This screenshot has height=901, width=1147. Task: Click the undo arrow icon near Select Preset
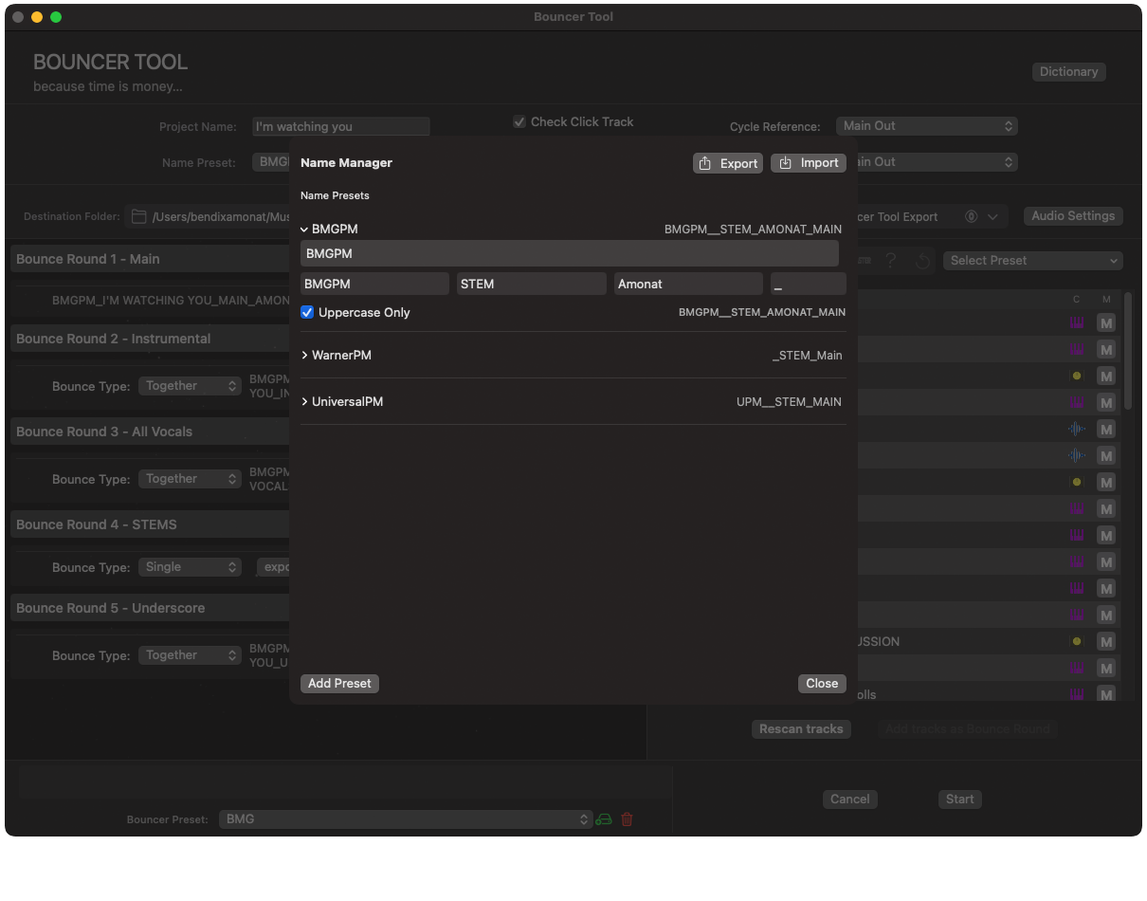coord(923,261)
